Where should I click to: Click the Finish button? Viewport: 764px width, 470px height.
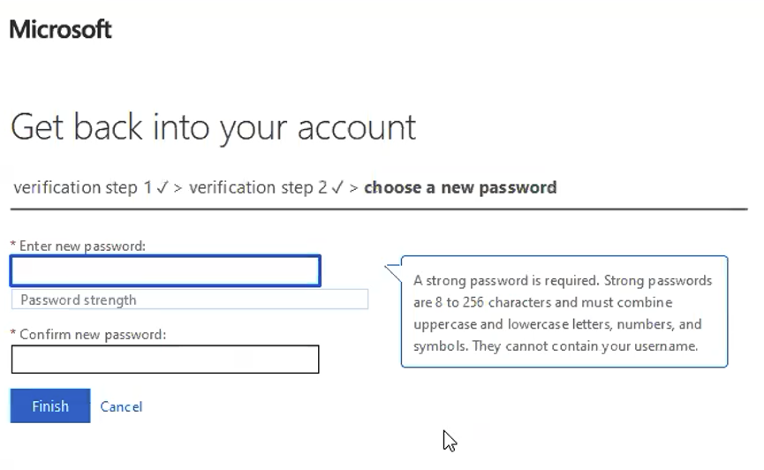pyautogui.click(x=50, y=406)
